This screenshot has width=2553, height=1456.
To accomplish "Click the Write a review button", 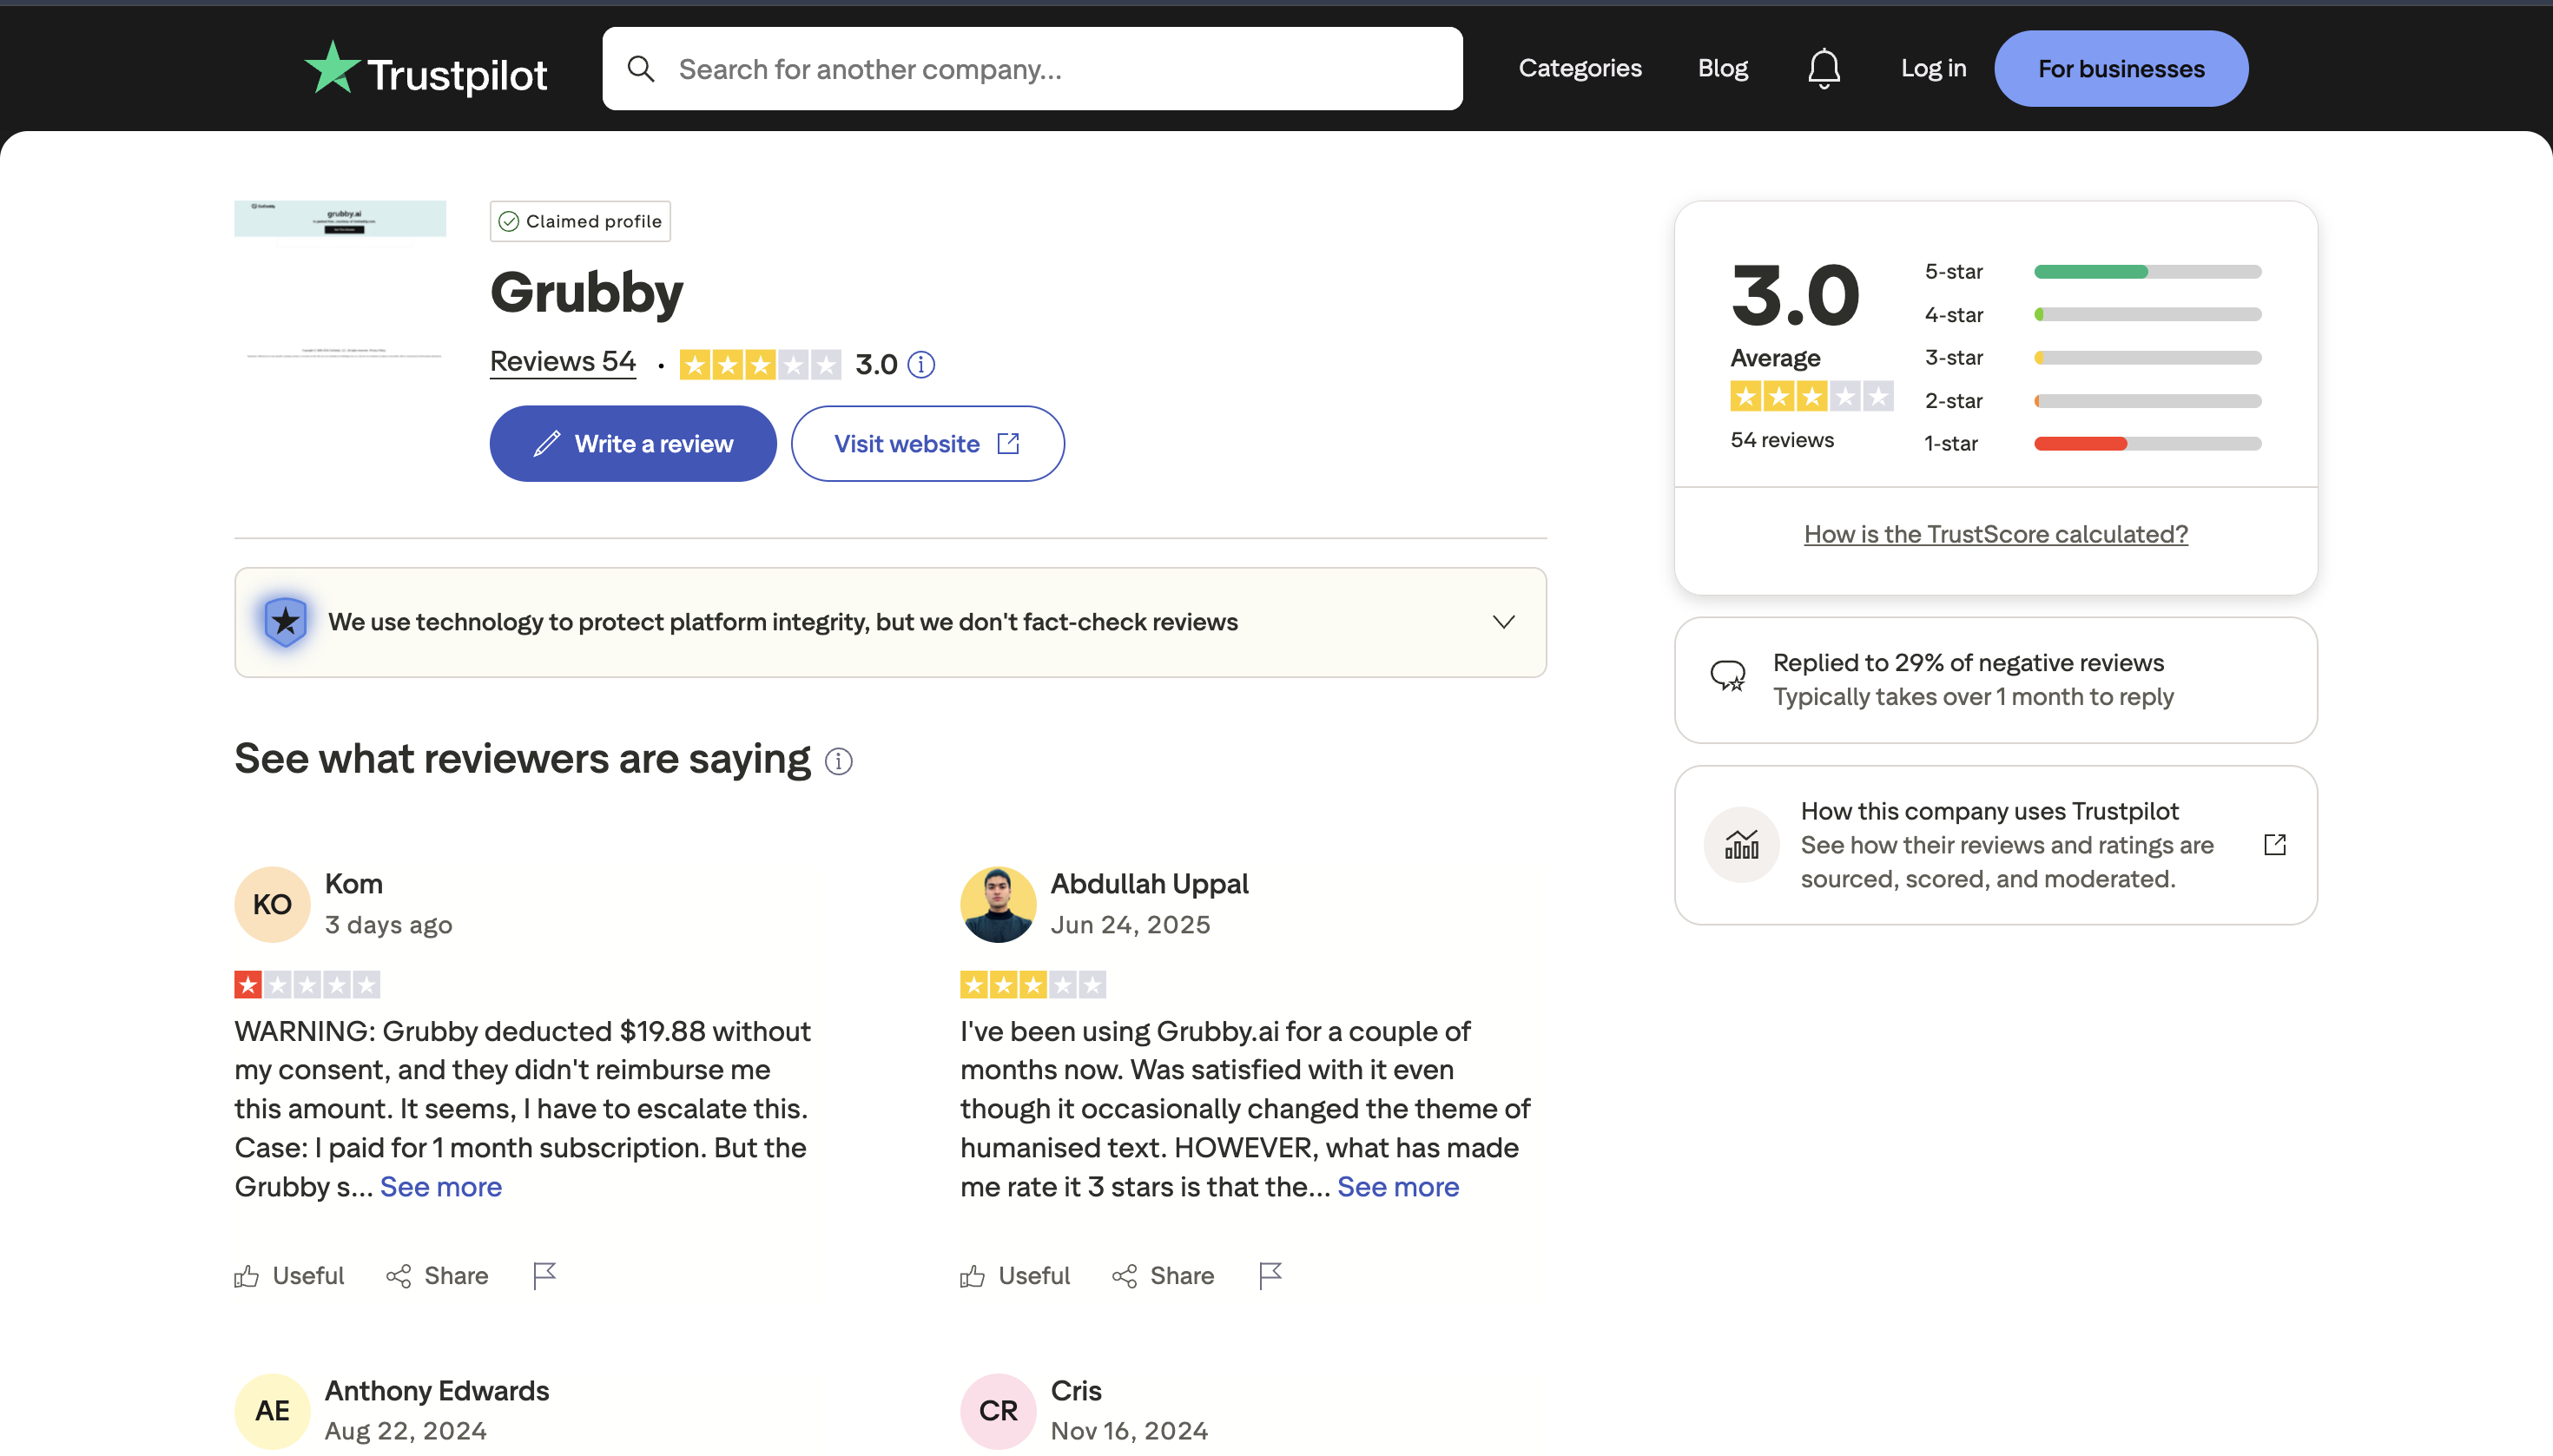I will [x=632, y=443].
